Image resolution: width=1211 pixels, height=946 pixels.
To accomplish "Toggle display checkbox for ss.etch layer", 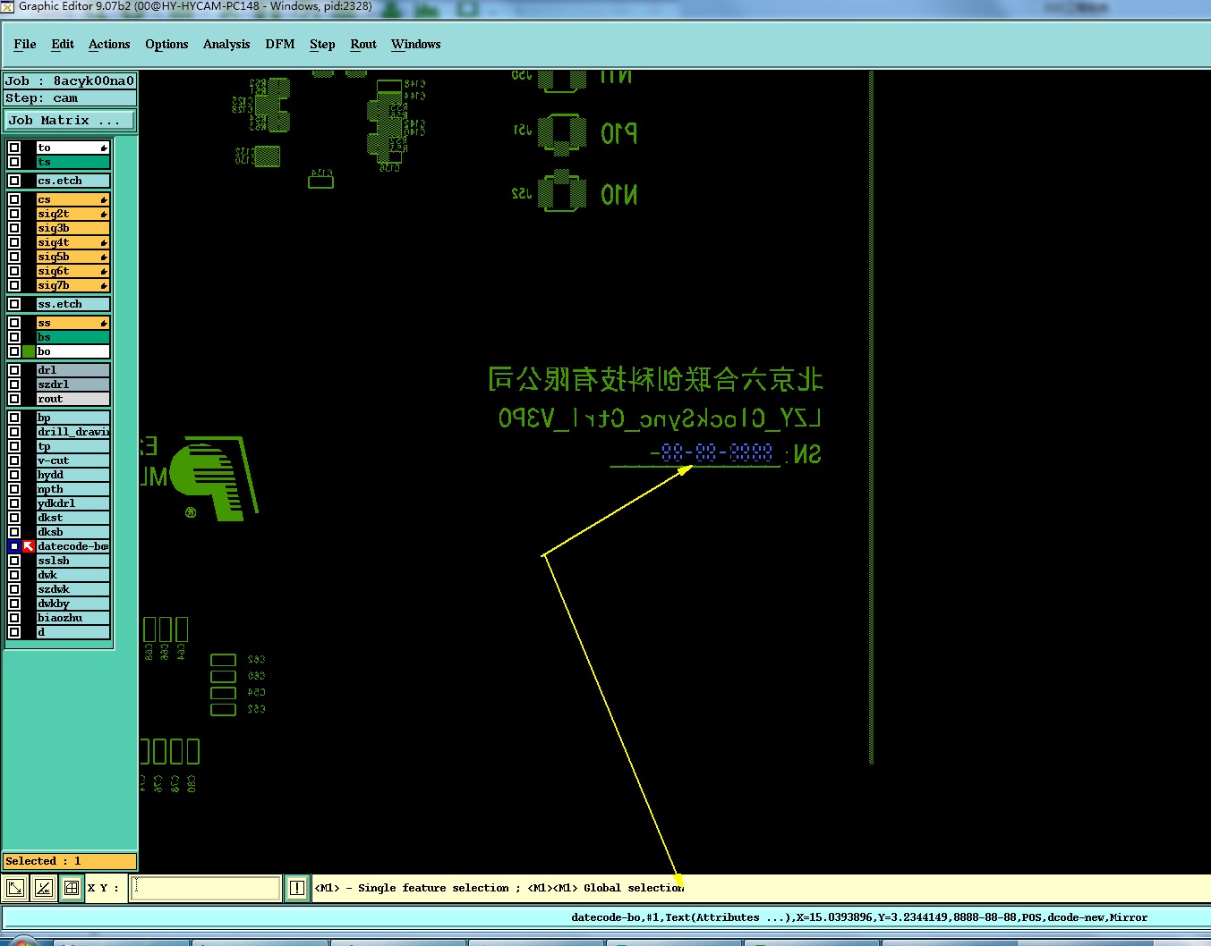I will 14,304.
